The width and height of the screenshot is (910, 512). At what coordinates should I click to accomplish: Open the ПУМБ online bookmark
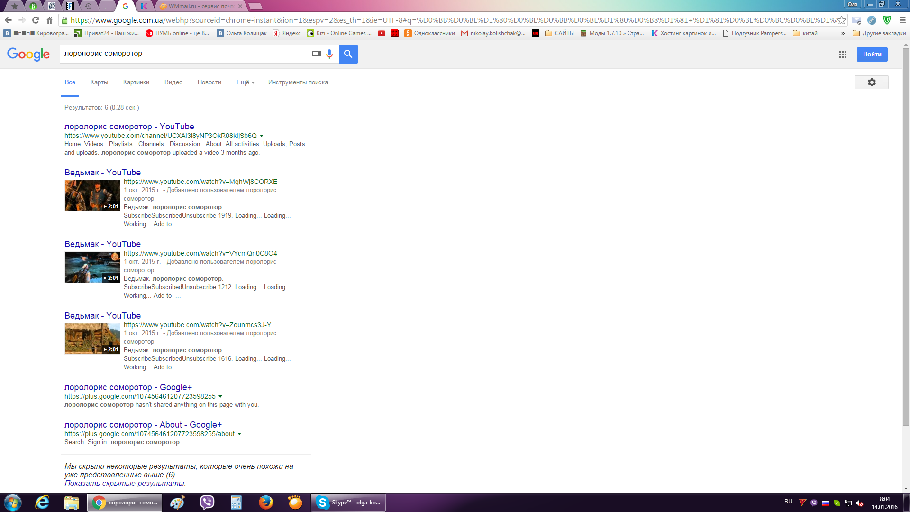177,33
